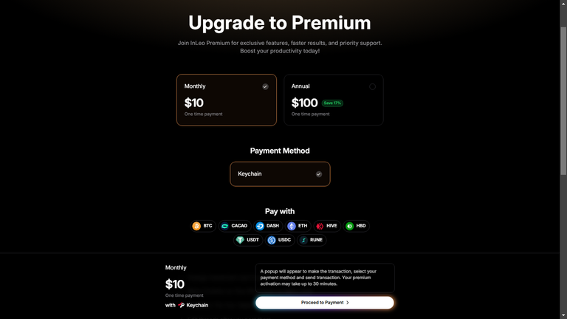Click the Keychain logo next to 'with'

coord(181,305)
